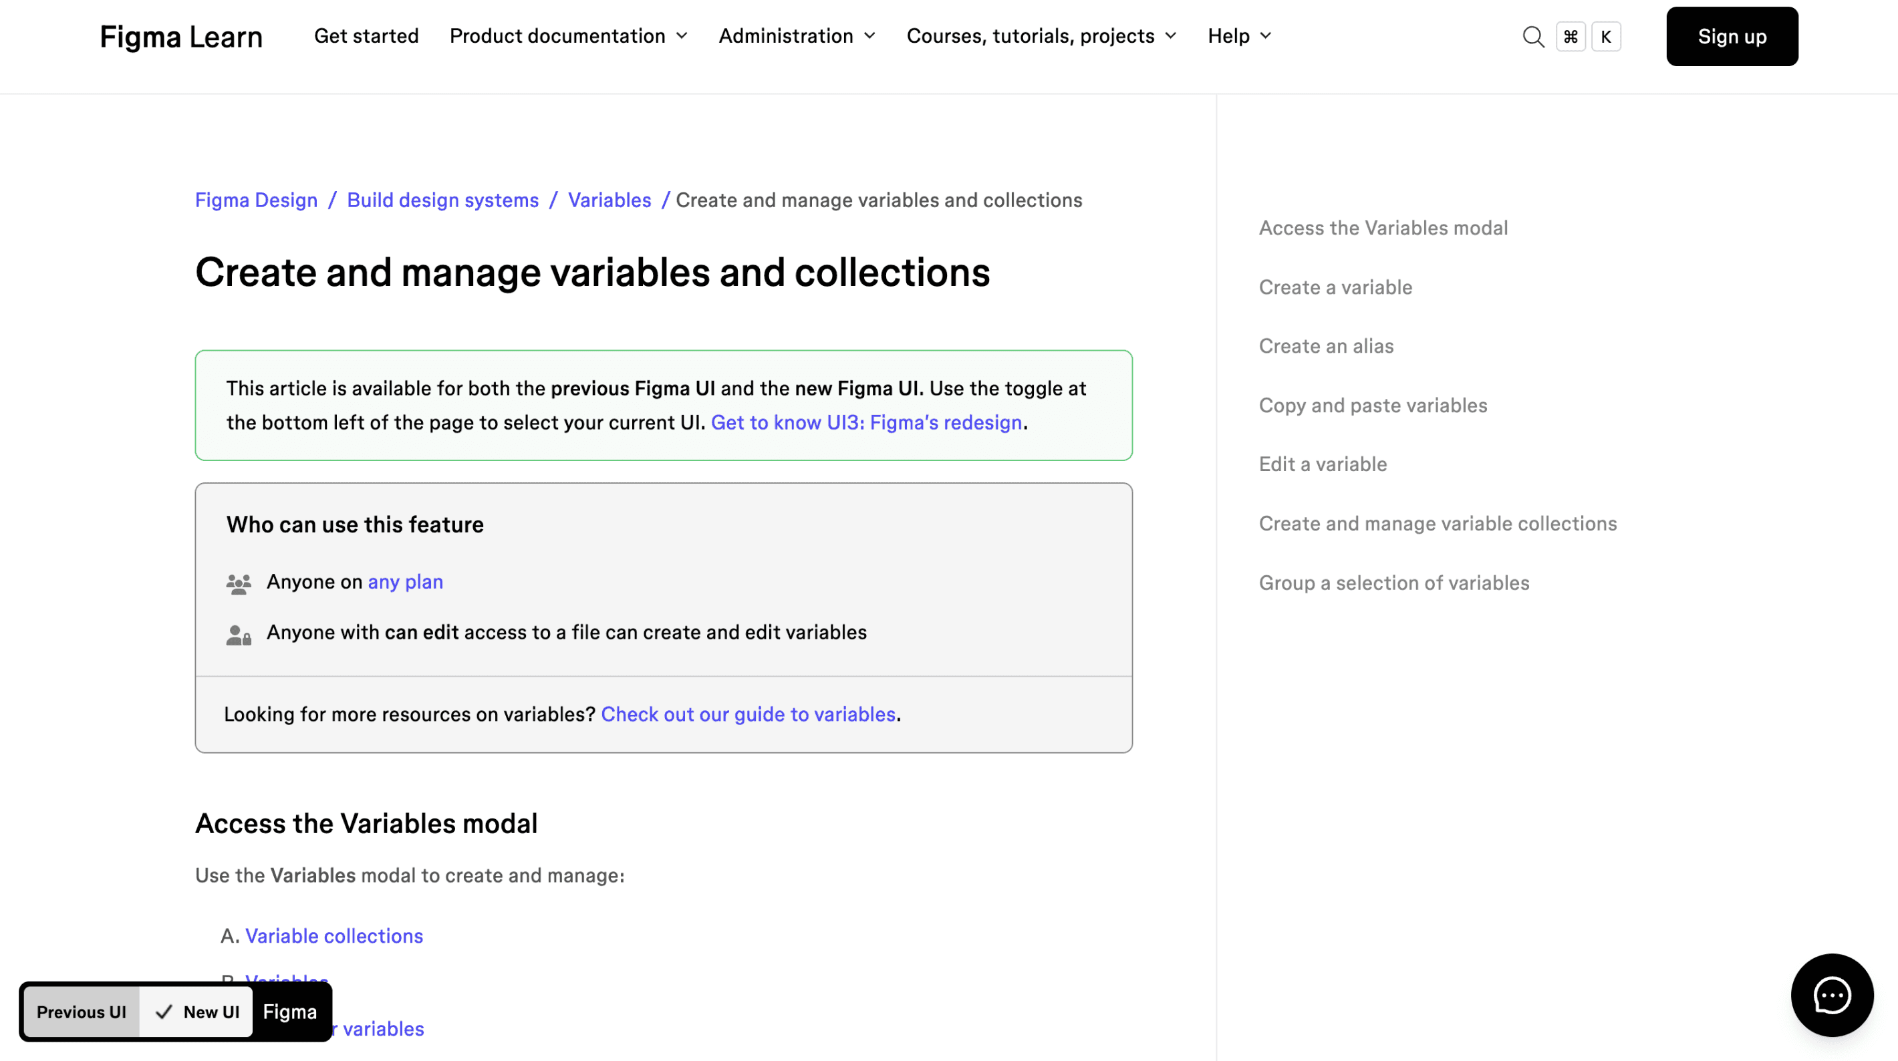Click the Figma Learn logo
Screen dimensions: 1898x1061
click(180, 36)
